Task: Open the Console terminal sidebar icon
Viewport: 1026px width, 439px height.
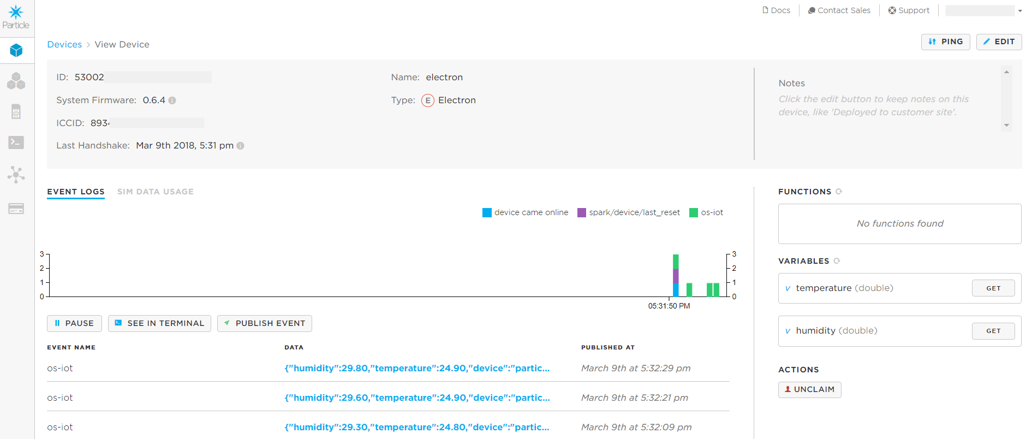Action: pyautogui.click(x=16, y=143)
